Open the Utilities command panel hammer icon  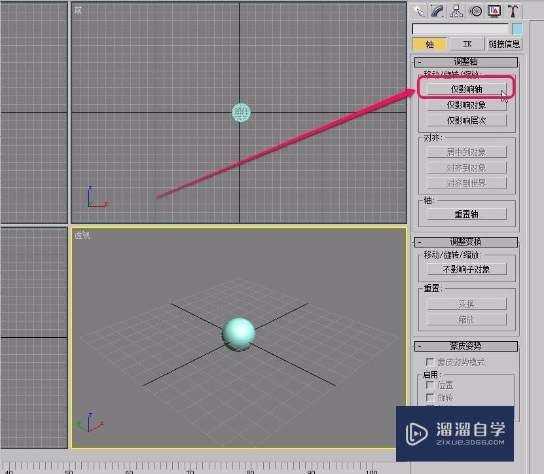click(x=513, y=11)
